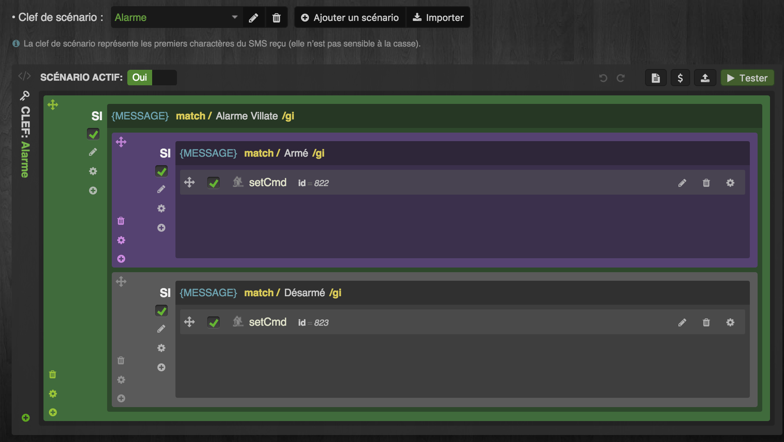784x442 pixels.
Task: Click the Armé match condition text
Action: tap(252, 153)
